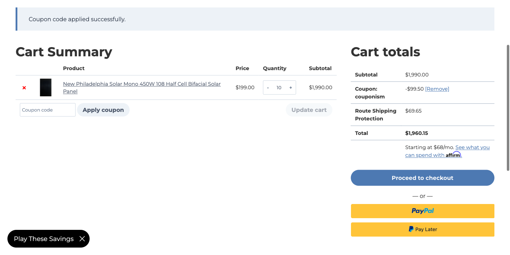Decrease quantity with the minus stepper
The width and height of the screenshot is (510, 255).
click(x=268, y=87)
